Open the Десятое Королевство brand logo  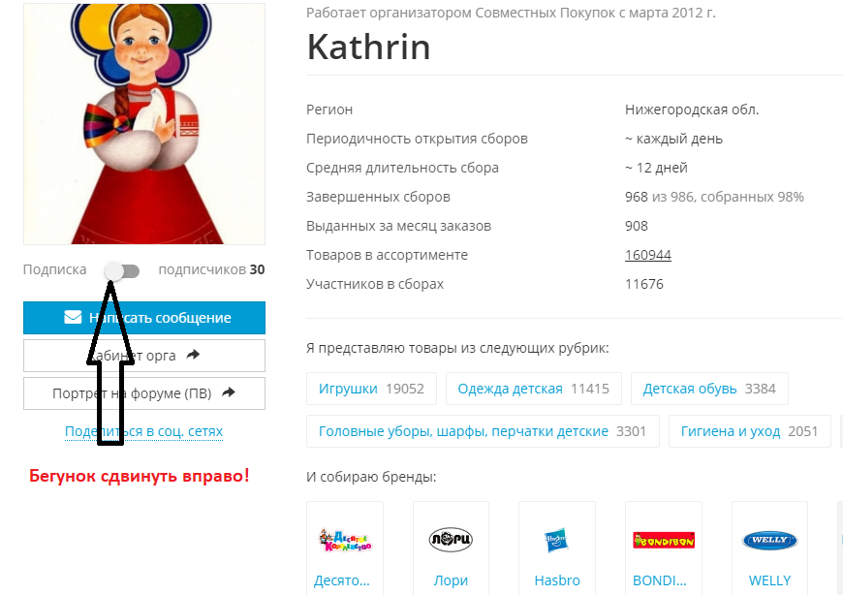(x=345, y=540)
